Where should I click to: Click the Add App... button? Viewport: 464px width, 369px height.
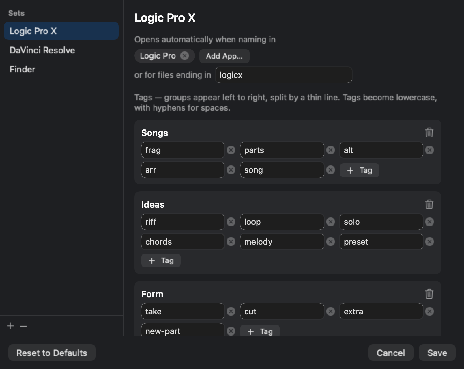pyautogui.click(x=224, y=56)
